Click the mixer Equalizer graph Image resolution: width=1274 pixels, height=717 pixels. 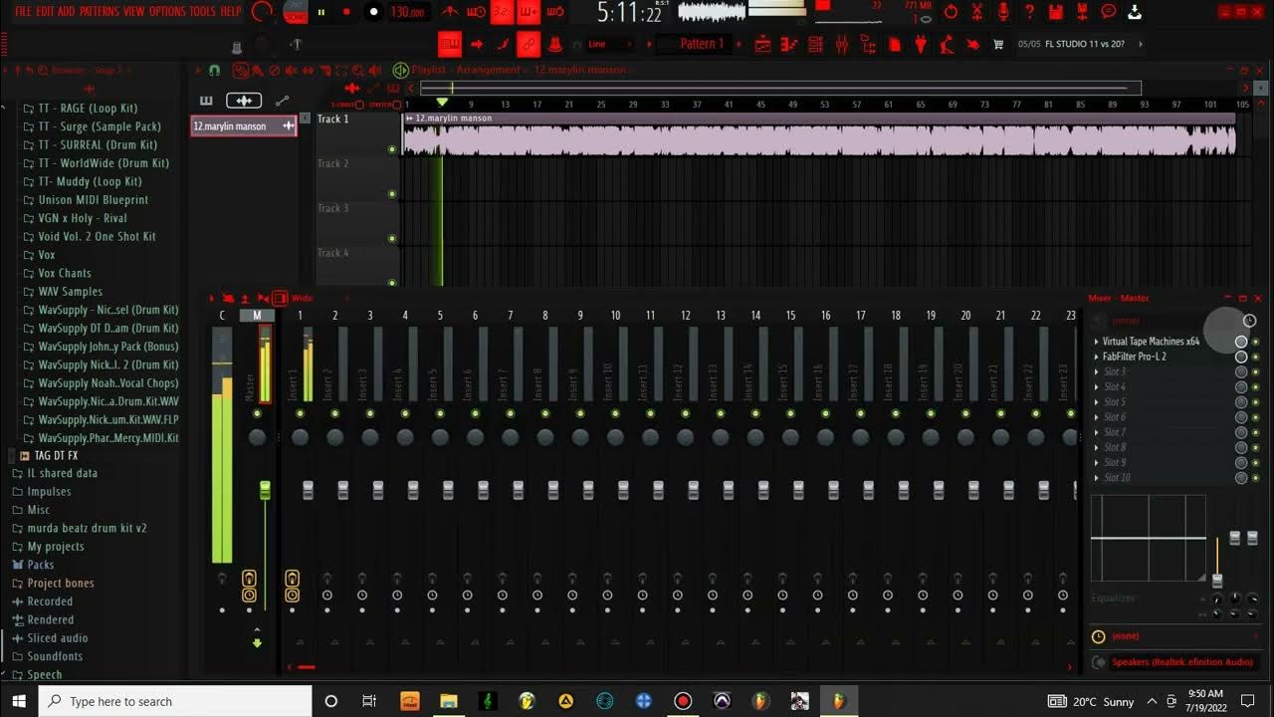[1149, 538]
